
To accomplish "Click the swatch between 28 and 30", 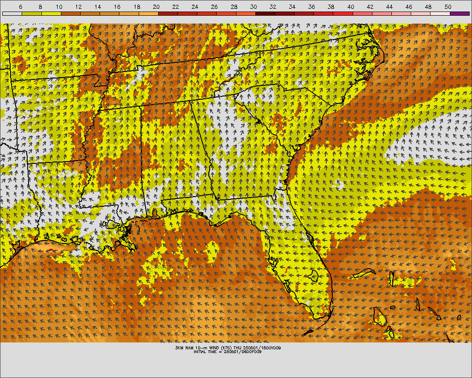I will [246, 13].
